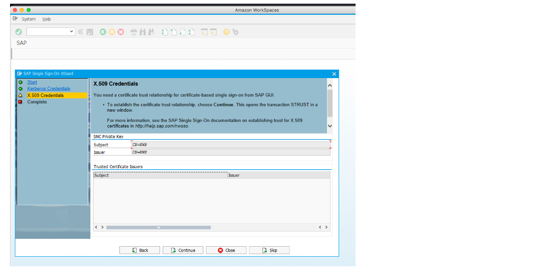Click the Skip button in wizard
The width and height of the screenshot is (541, 270).
coord(269,250)
